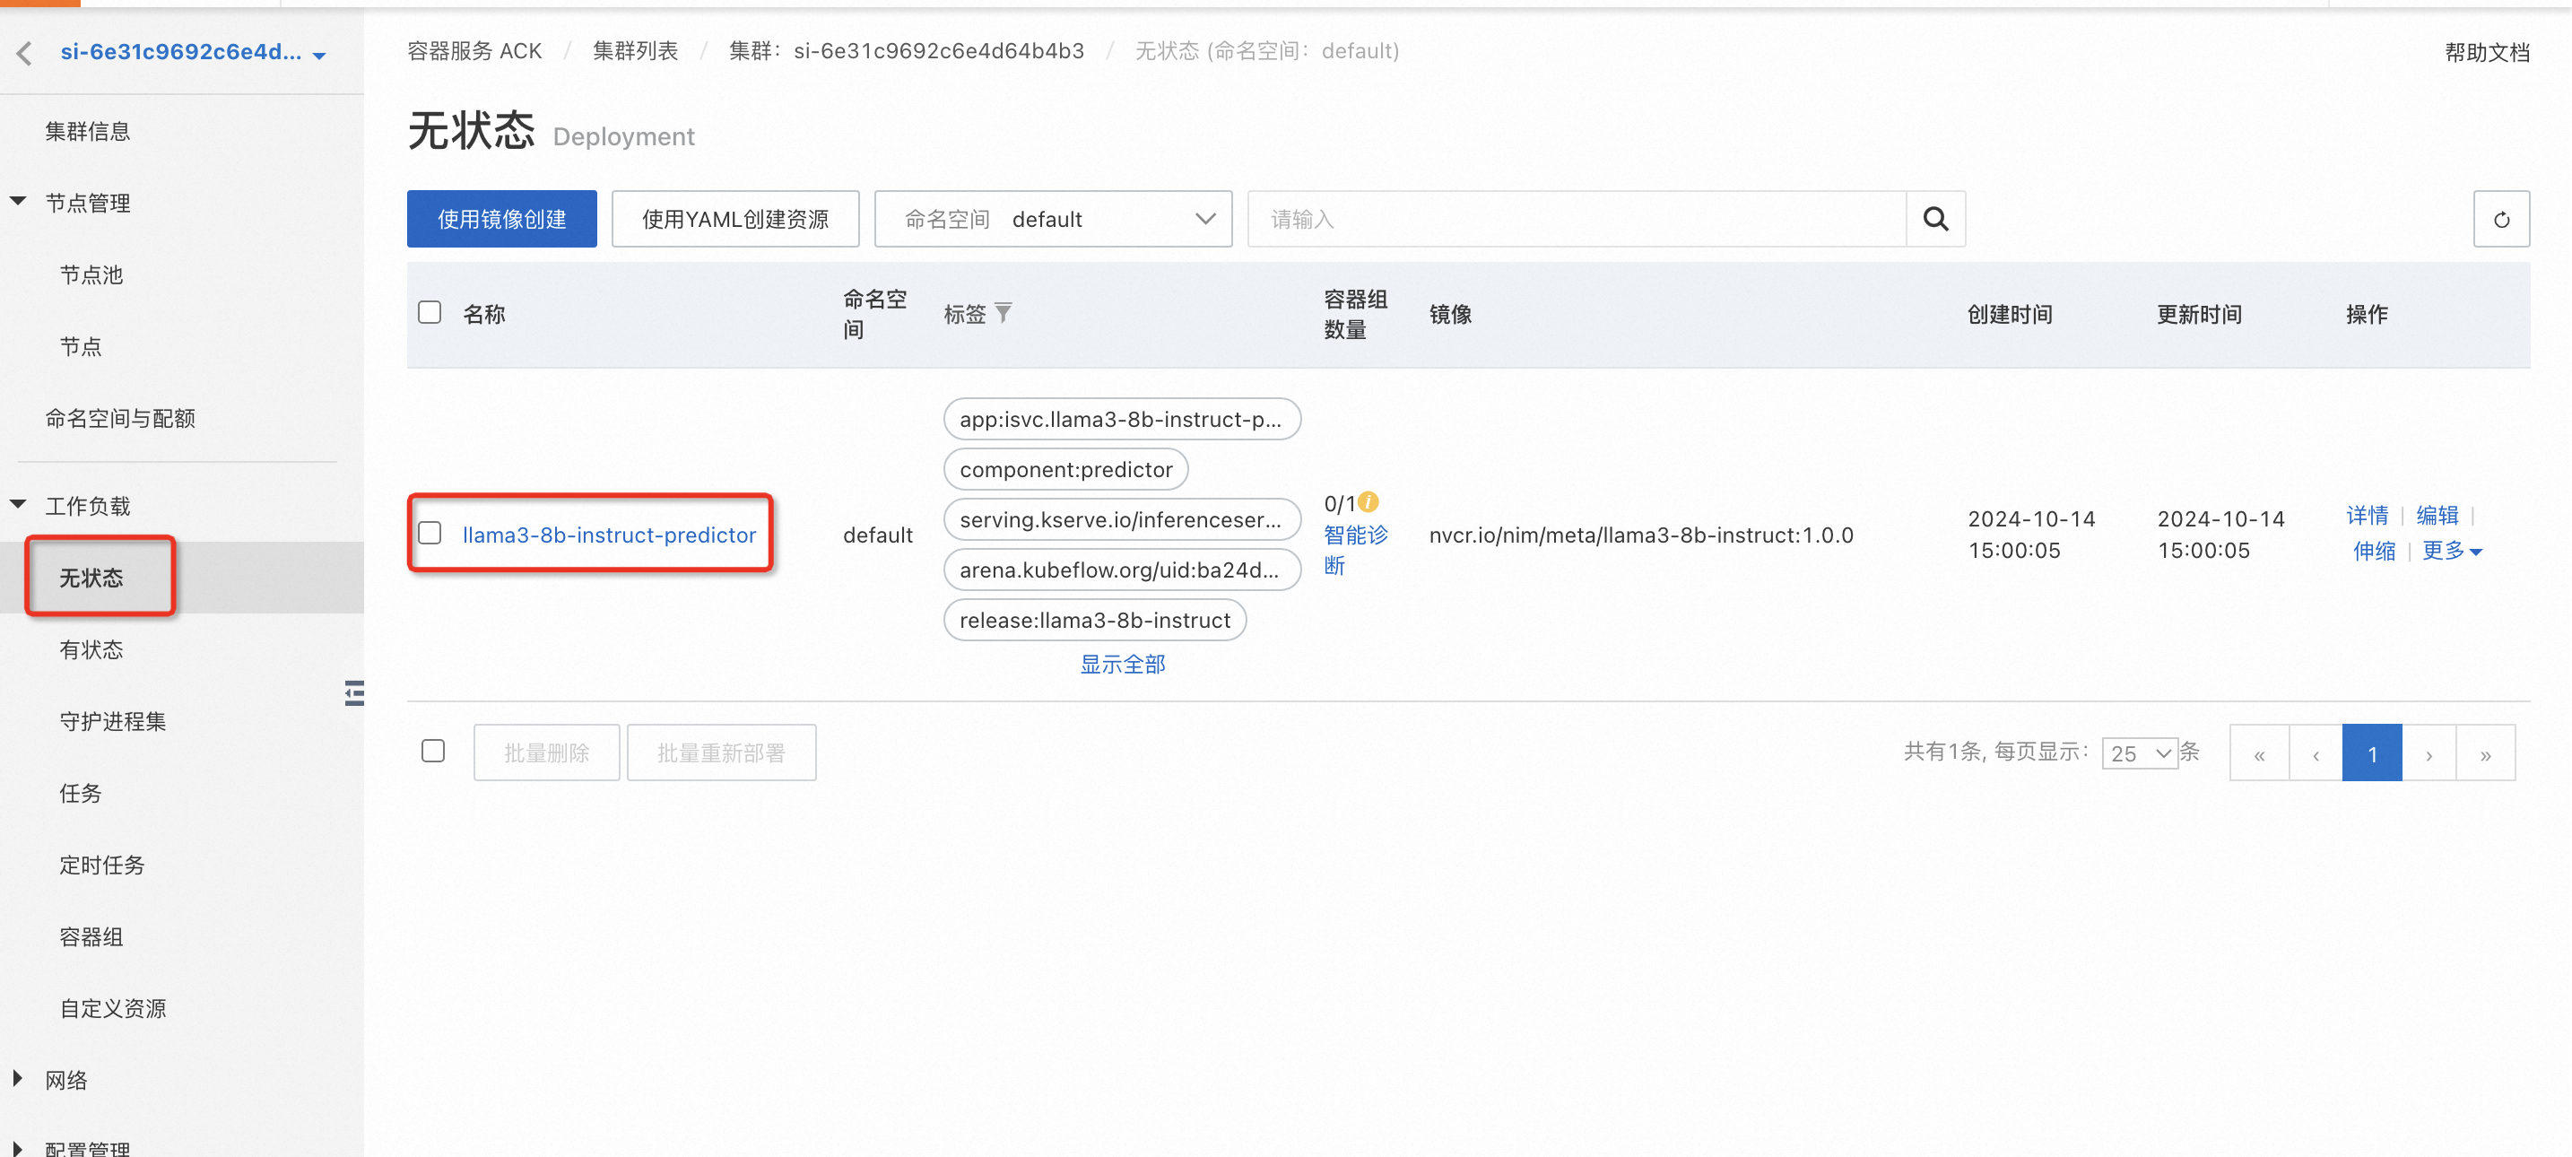Click the back arrow beside cluster name
Viewport: 2572px width, 1157px height.
(x=25, y=53)
